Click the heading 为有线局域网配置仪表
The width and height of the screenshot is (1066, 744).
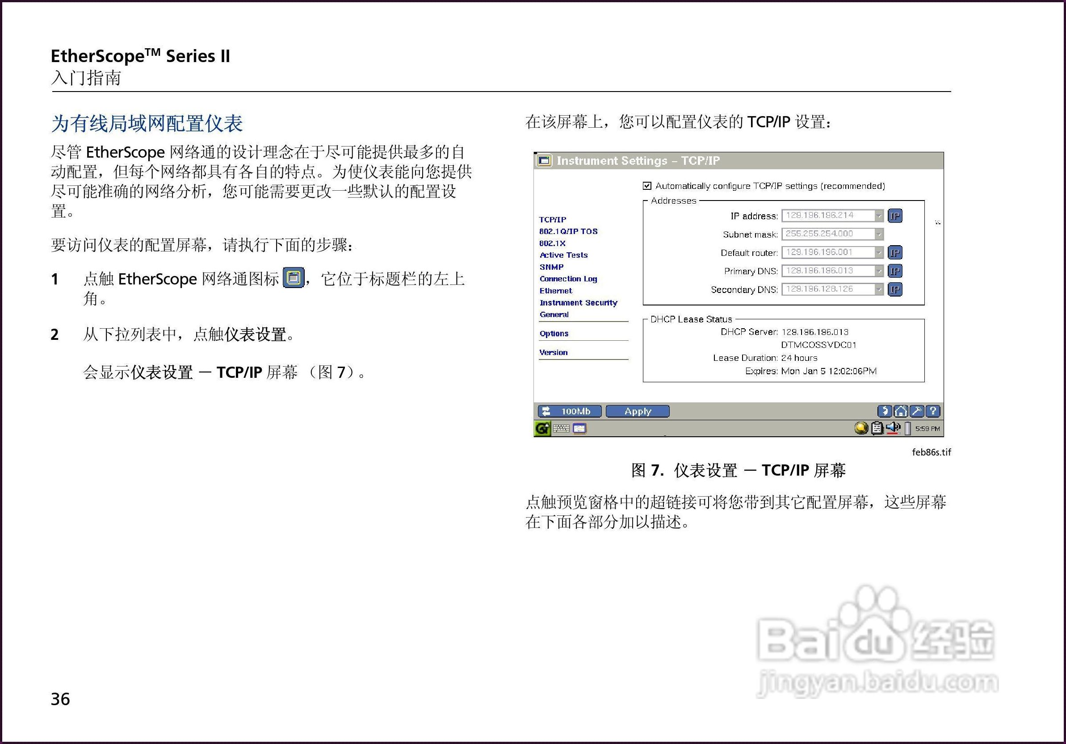click(x=147, y=123)
